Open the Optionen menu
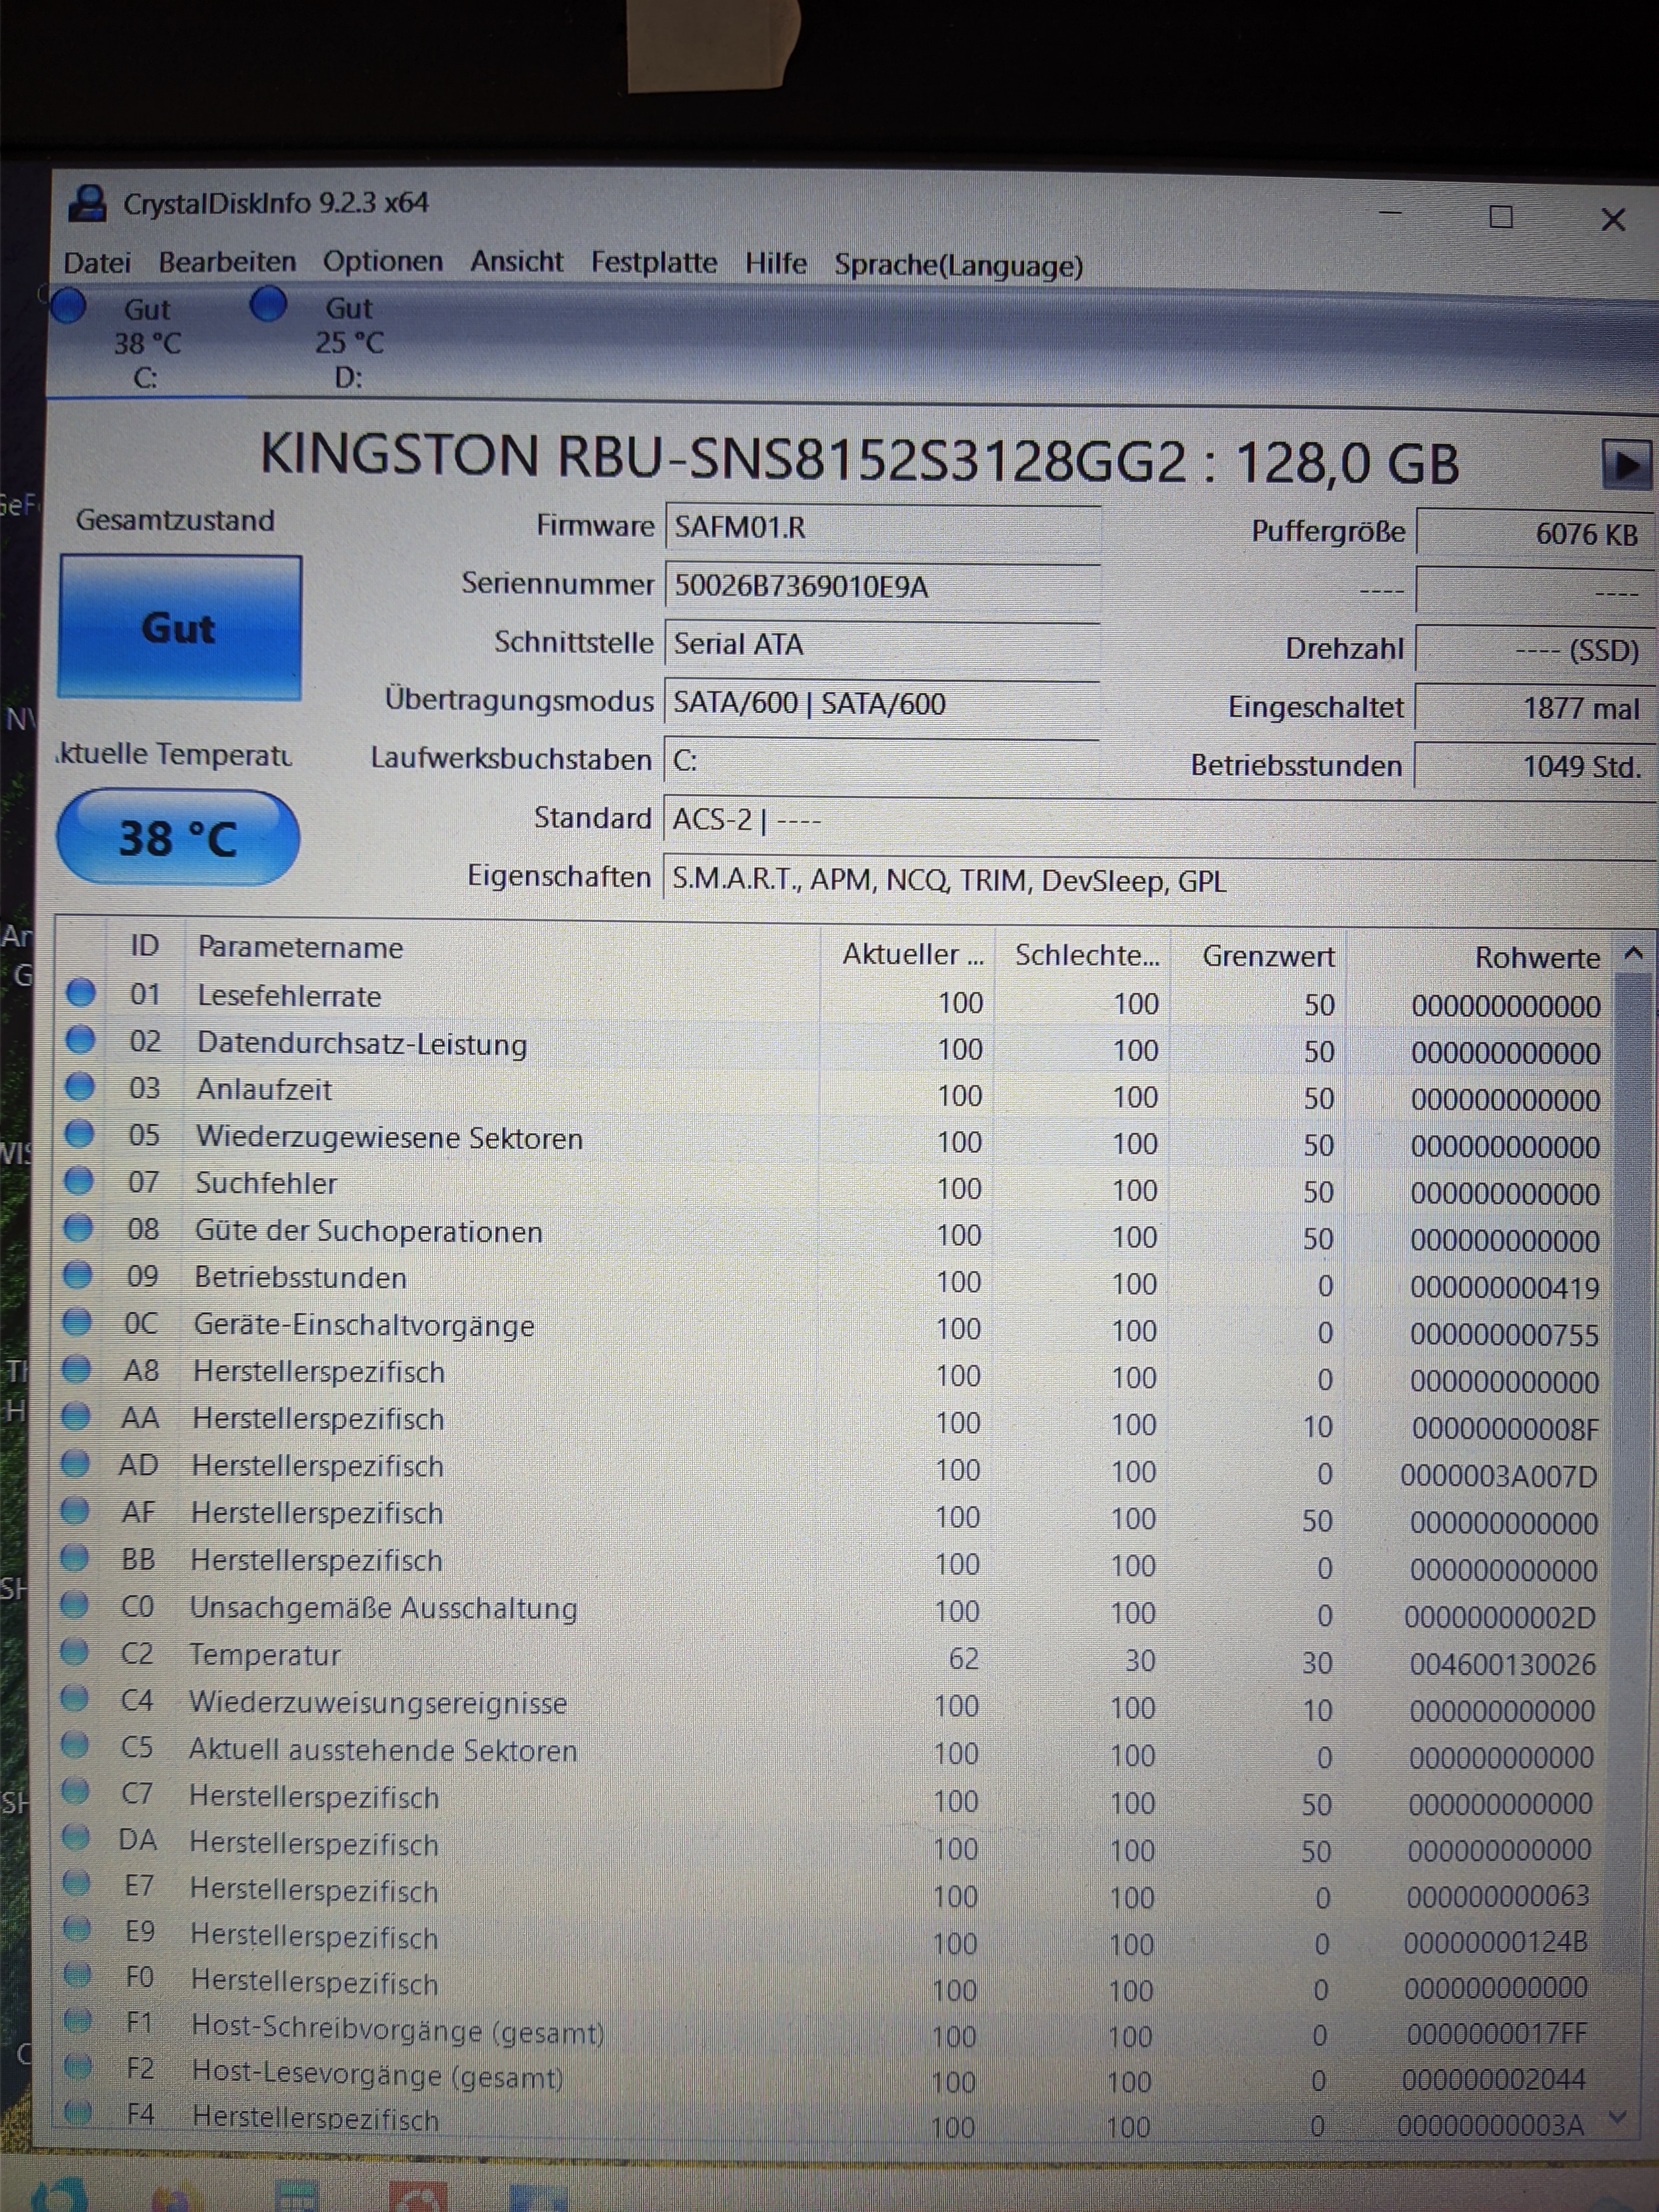Screen dimensions: 1659x2212 [382, 261]
